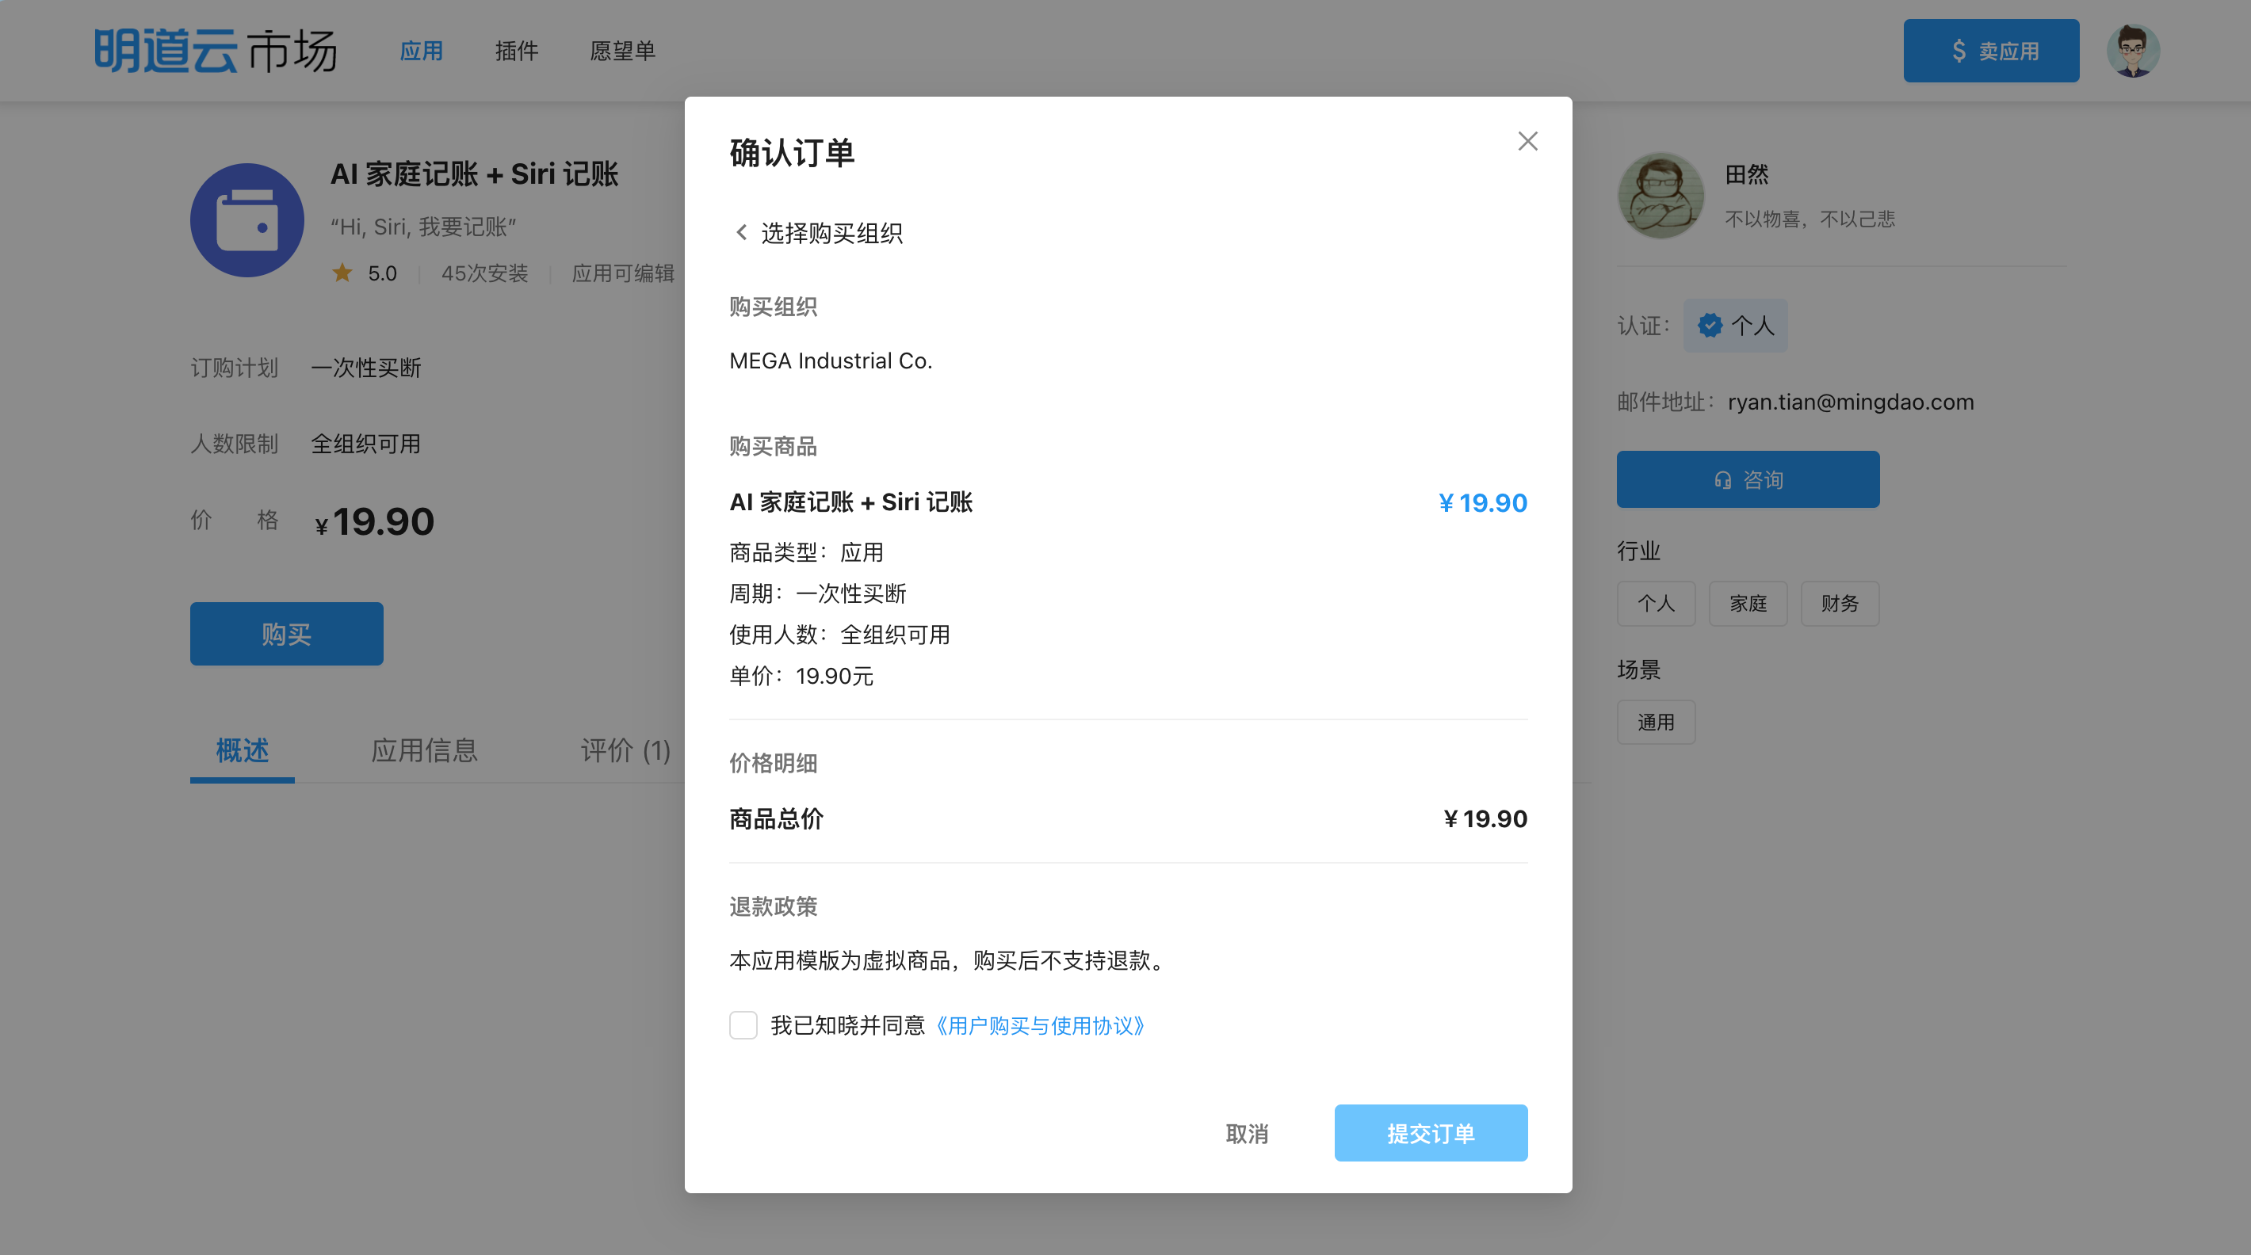Click the 明道云 市场 logo

[215, 51]
